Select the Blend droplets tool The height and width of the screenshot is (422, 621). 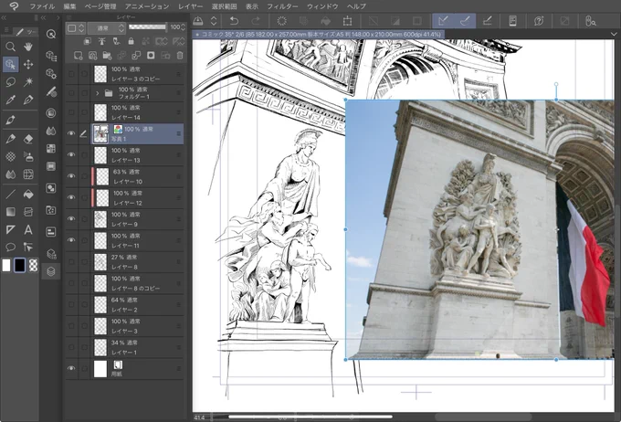pos(11,174)
